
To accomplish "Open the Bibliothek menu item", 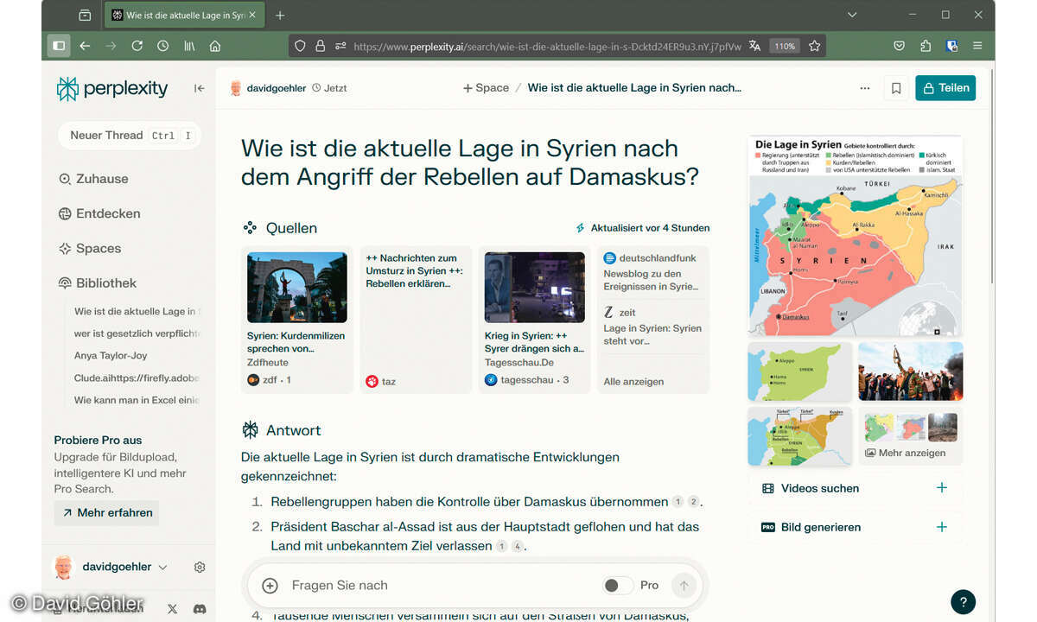I will 98,282.
